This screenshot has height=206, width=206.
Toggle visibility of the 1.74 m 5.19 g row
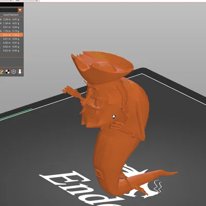(x=11, y=31)
